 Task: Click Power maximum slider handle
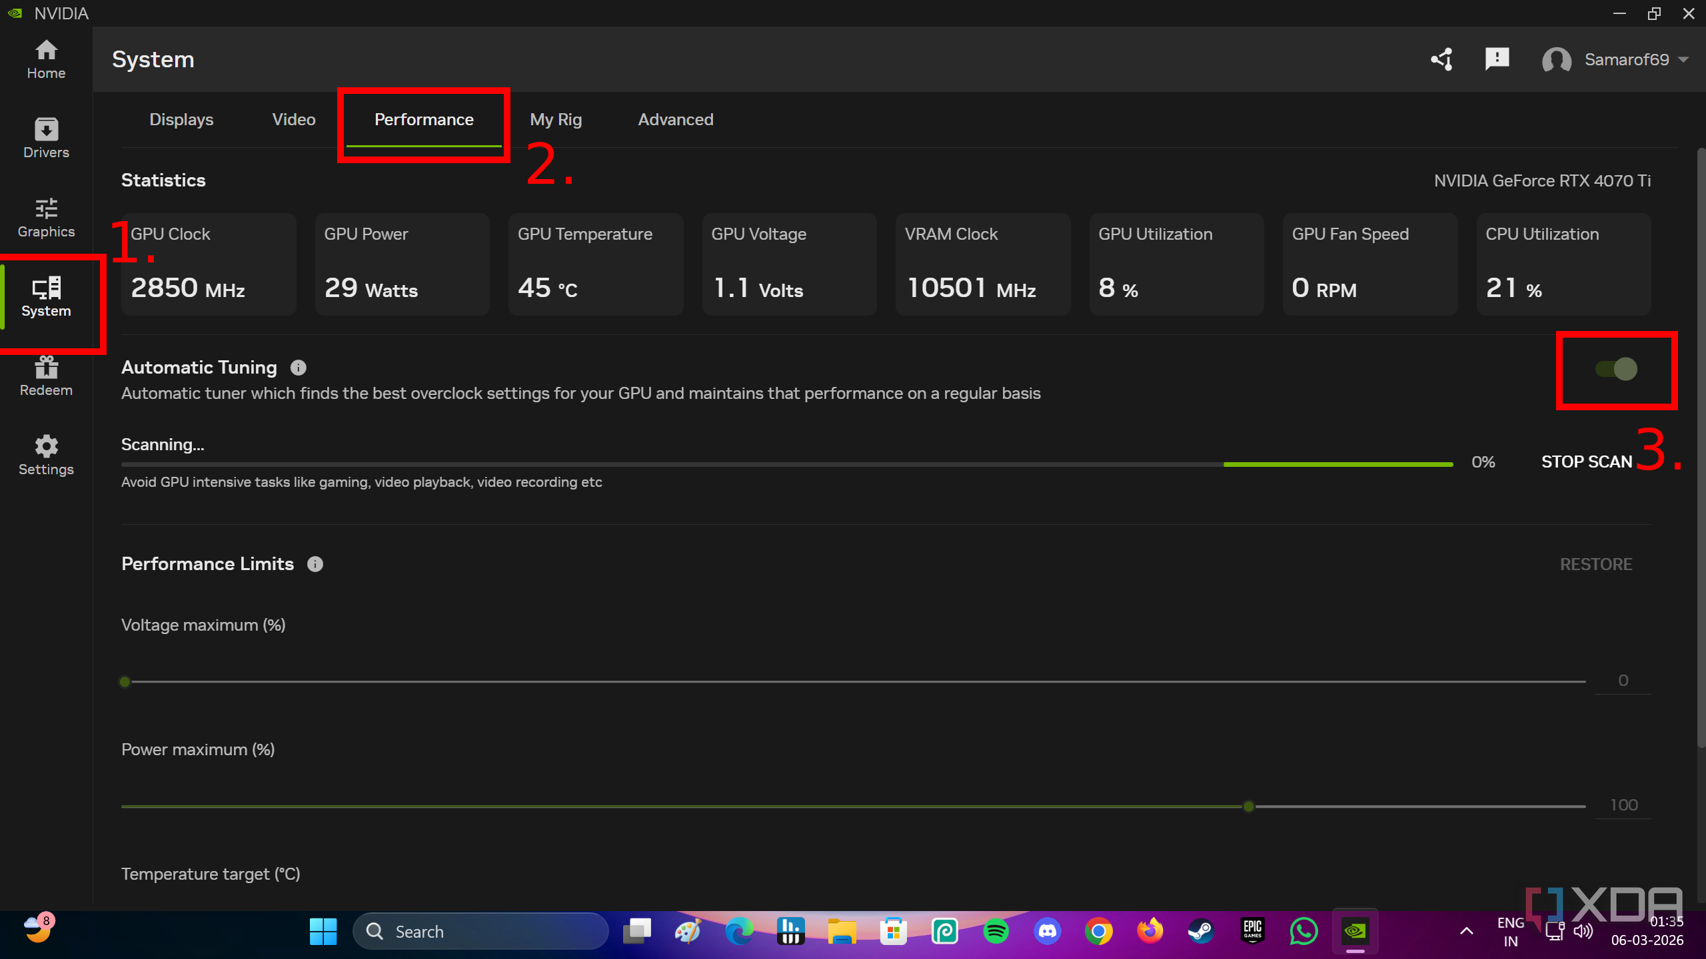point(1249,806)
